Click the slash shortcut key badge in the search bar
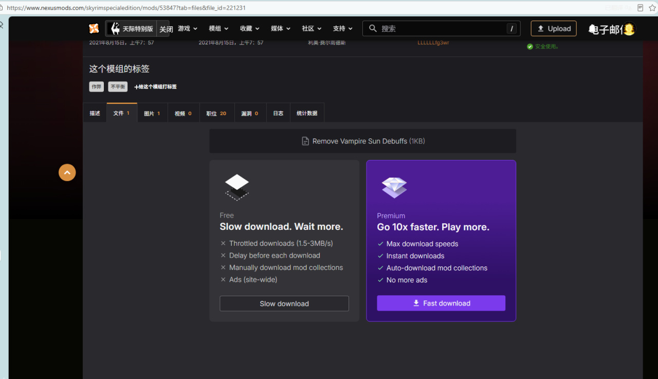The height and width of the screenshot is (379, 658). pos(511,29)
